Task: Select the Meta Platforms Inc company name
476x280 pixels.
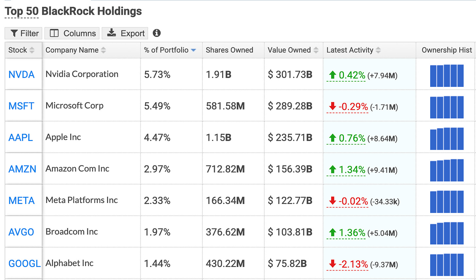Action: 82,200
